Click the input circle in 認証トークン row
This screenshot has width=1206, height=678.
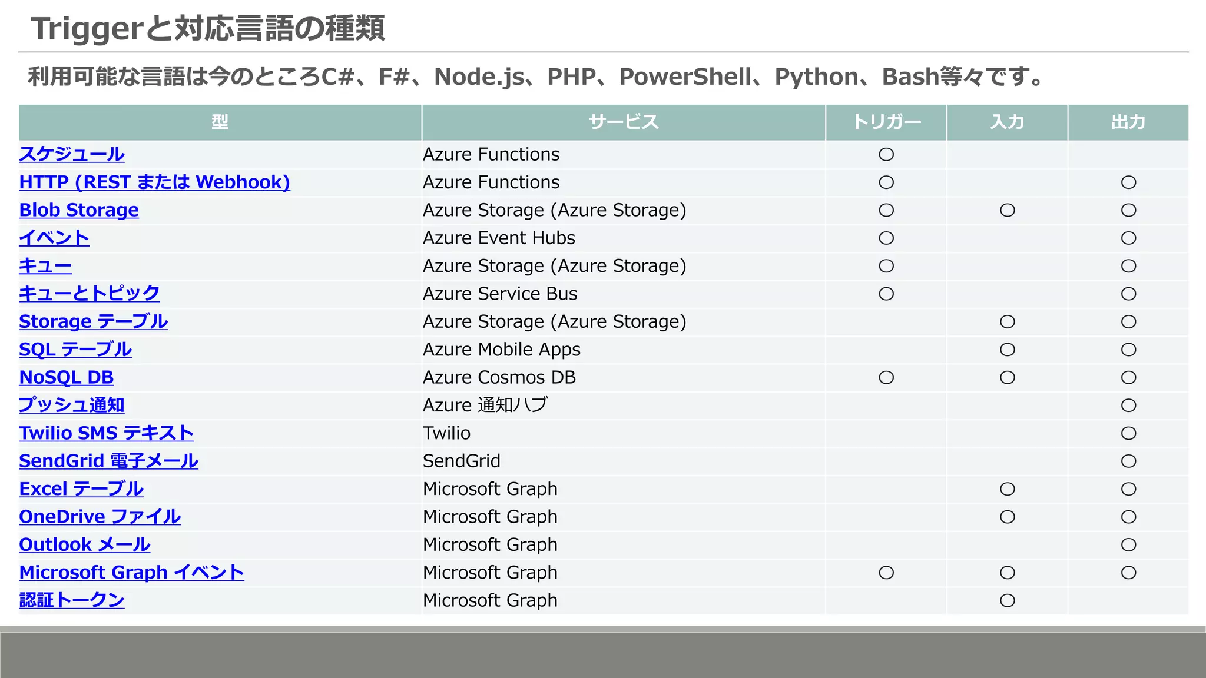pyautogui.click(x=1008, y=600)
